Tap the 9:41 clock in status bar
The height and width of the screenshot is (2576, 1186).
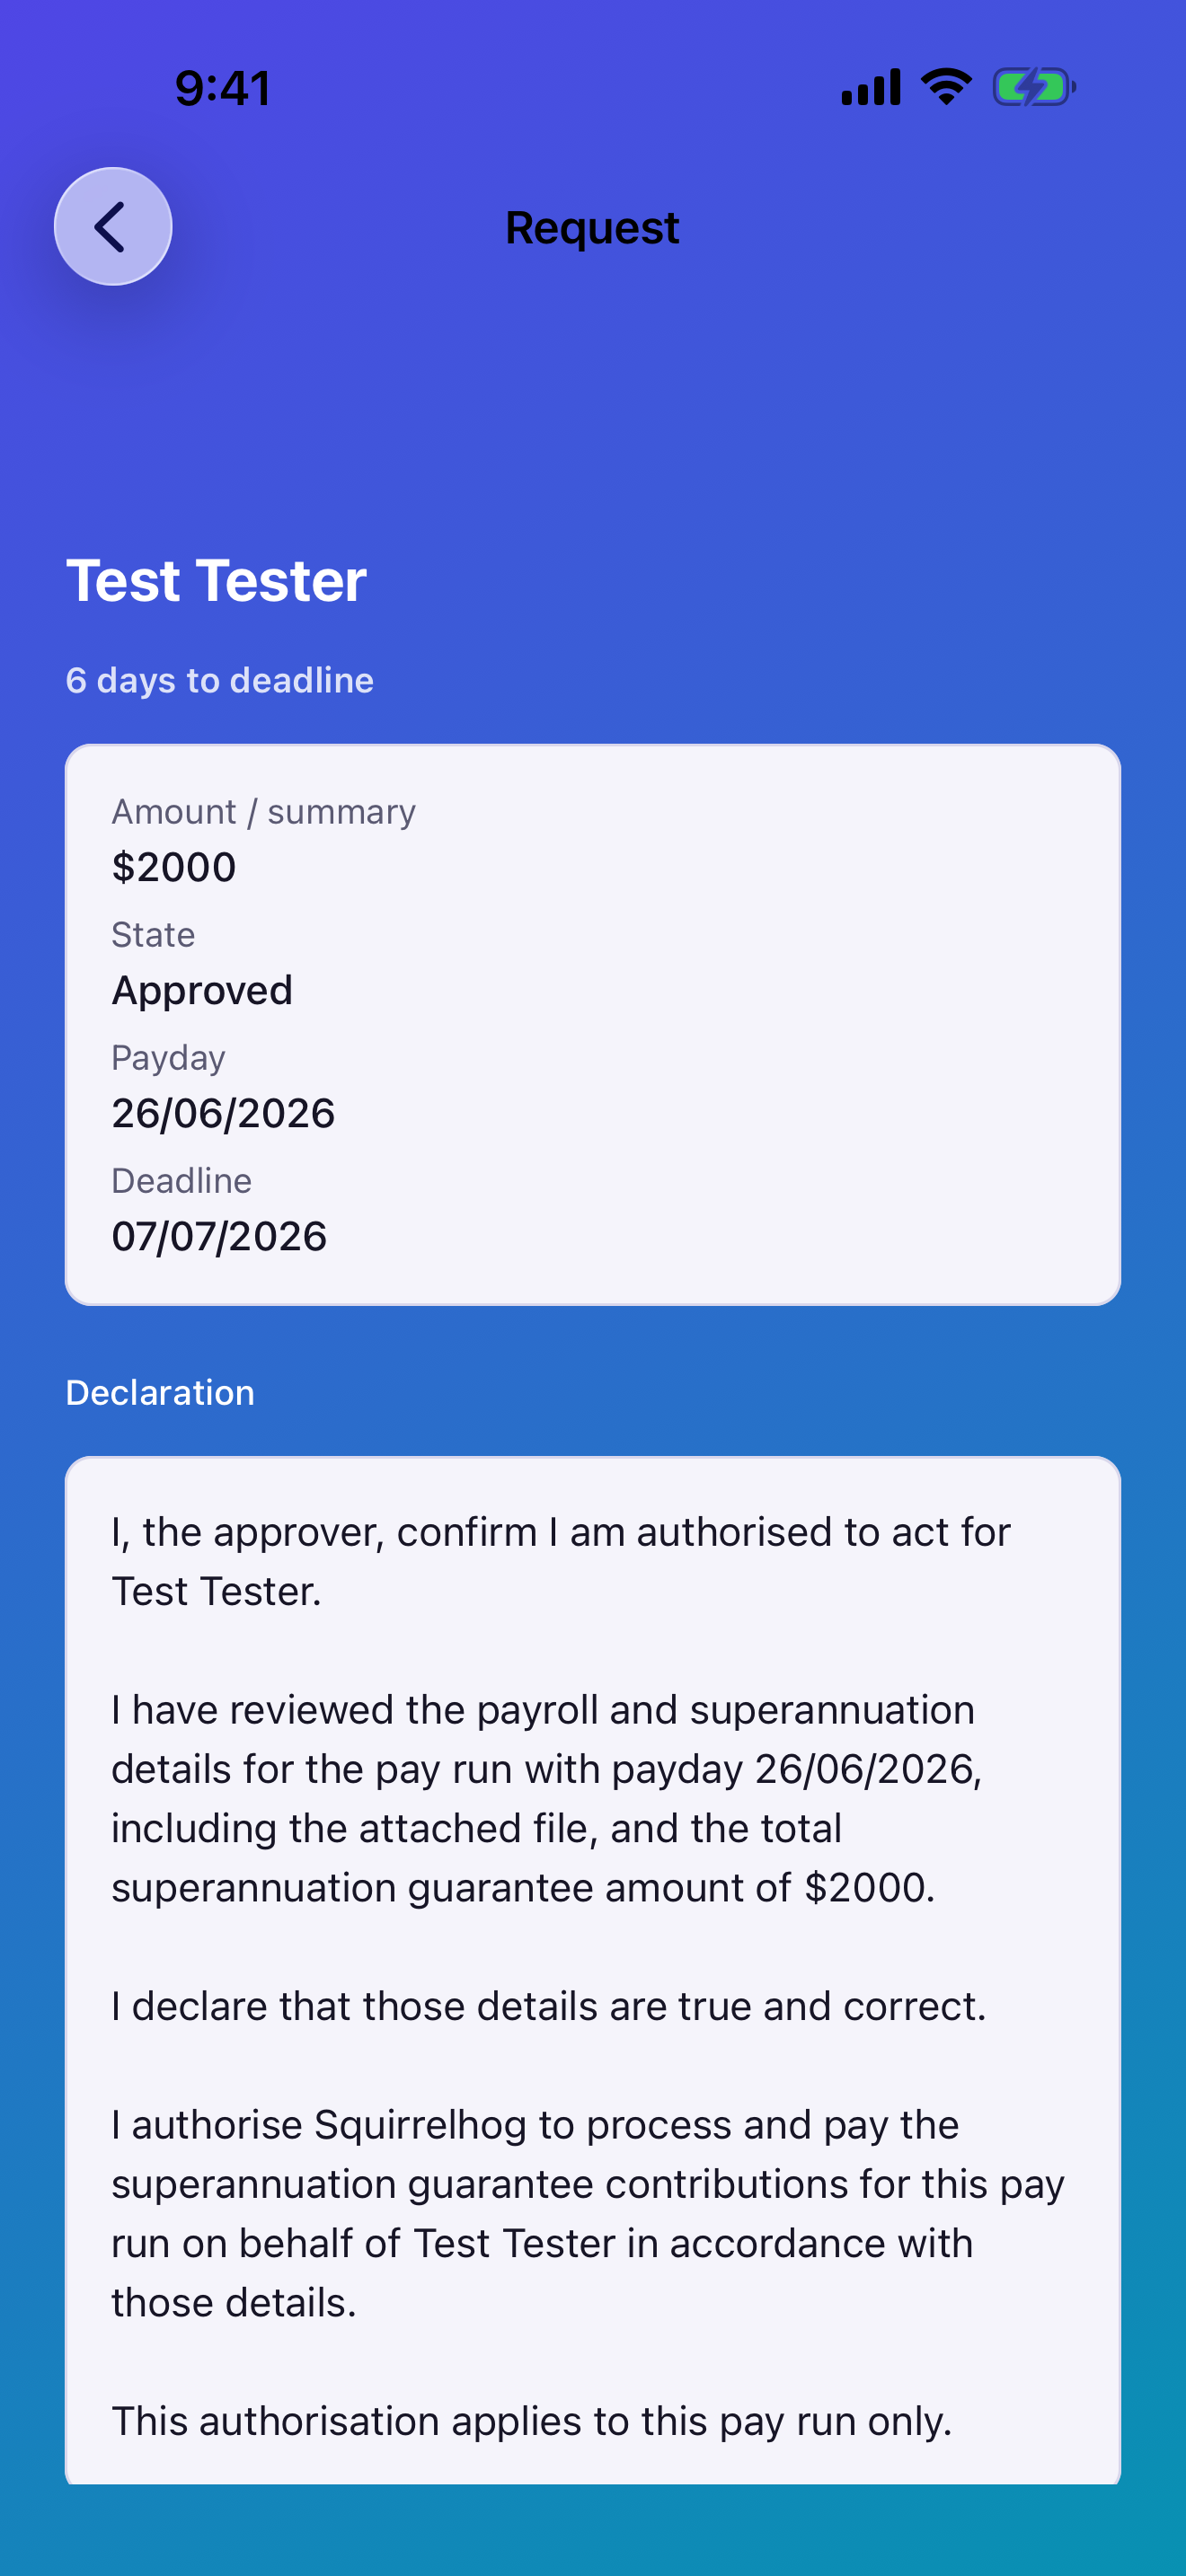[222, 88]
